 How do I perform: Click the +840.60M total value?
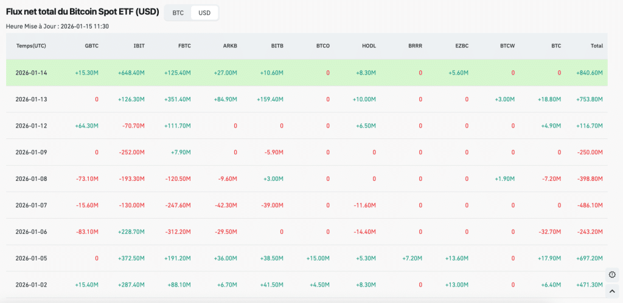(589, 73)
